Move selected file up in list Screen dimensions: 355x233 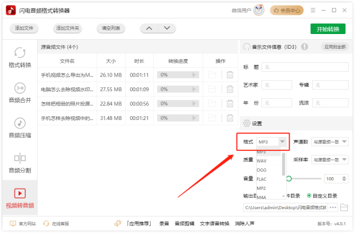tap(149, 28)
